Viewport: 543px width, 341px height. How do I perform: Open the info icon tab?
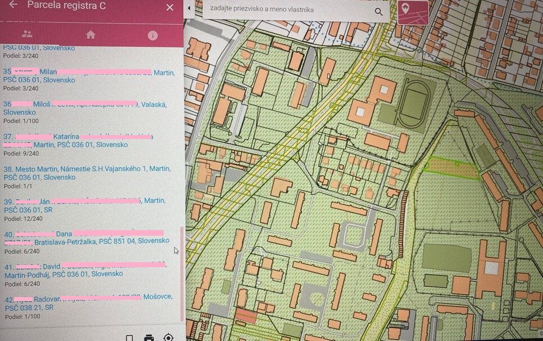pyautogui.click(x=152, y=35)
